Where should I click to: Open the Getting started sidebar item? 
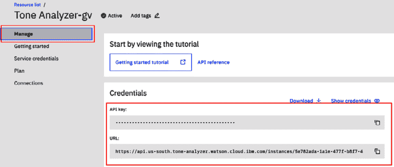point(31,46)
